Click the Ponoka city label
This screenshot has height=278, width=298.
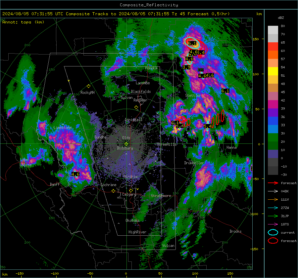[x=151, y=68]
